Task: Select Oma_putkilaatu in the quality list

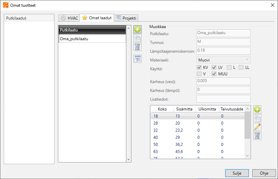Action: click(x=92, y=39)
